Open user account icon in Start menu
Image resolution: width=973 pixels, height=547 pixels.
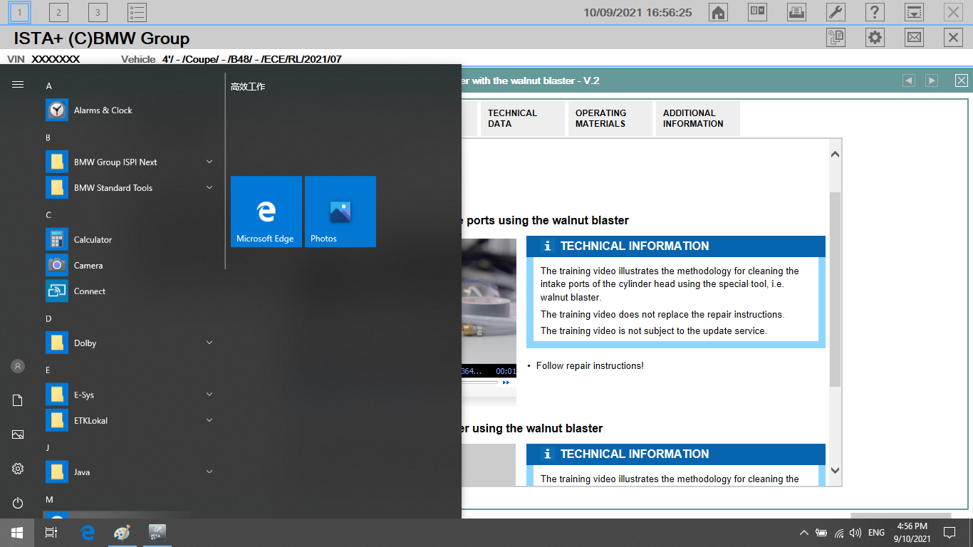coord(18,366)
